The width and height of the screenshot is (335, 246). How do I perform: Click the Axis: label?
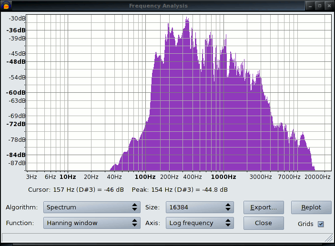coord(152,223)
